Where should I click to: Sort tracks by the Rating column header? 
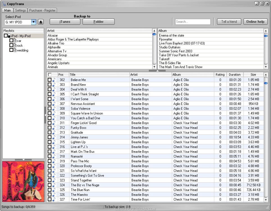point(220,75)
